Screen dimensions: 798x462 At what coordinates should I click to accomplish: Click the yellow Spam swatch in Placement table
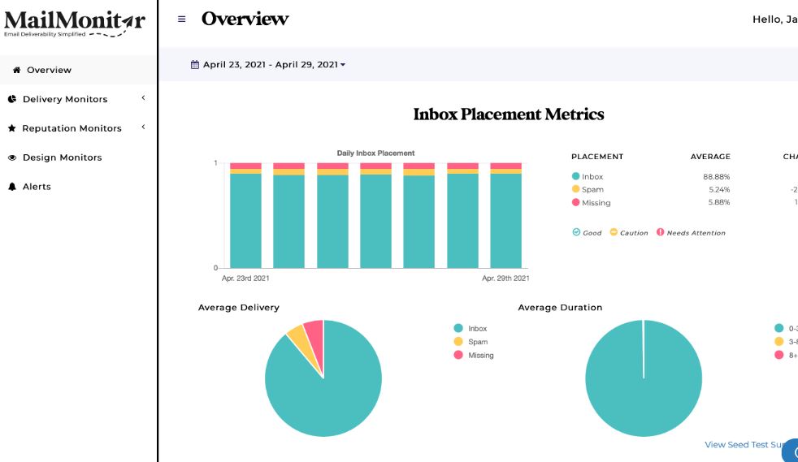[x=575, y=189]
